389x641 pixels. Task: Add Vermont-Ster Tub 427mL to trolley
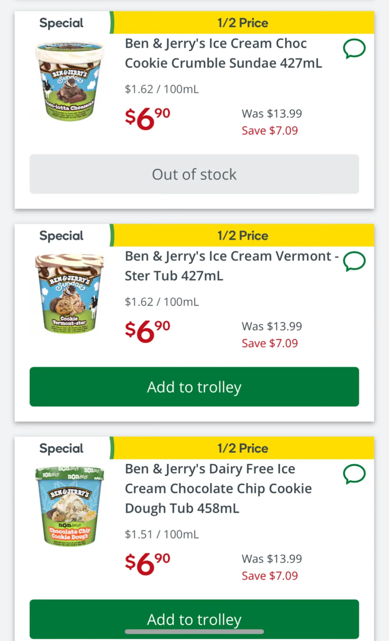point(194,387)
